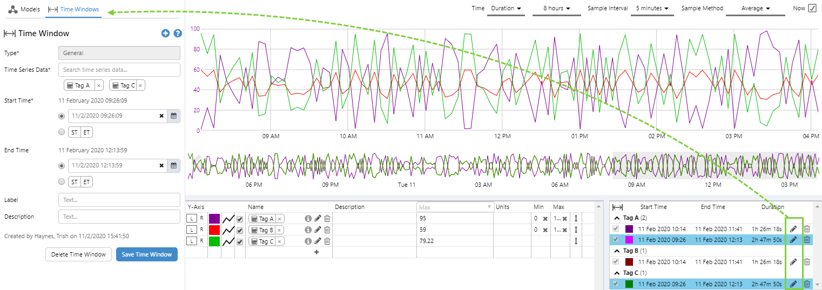Show info for Tag A trend row

(308, 219)
